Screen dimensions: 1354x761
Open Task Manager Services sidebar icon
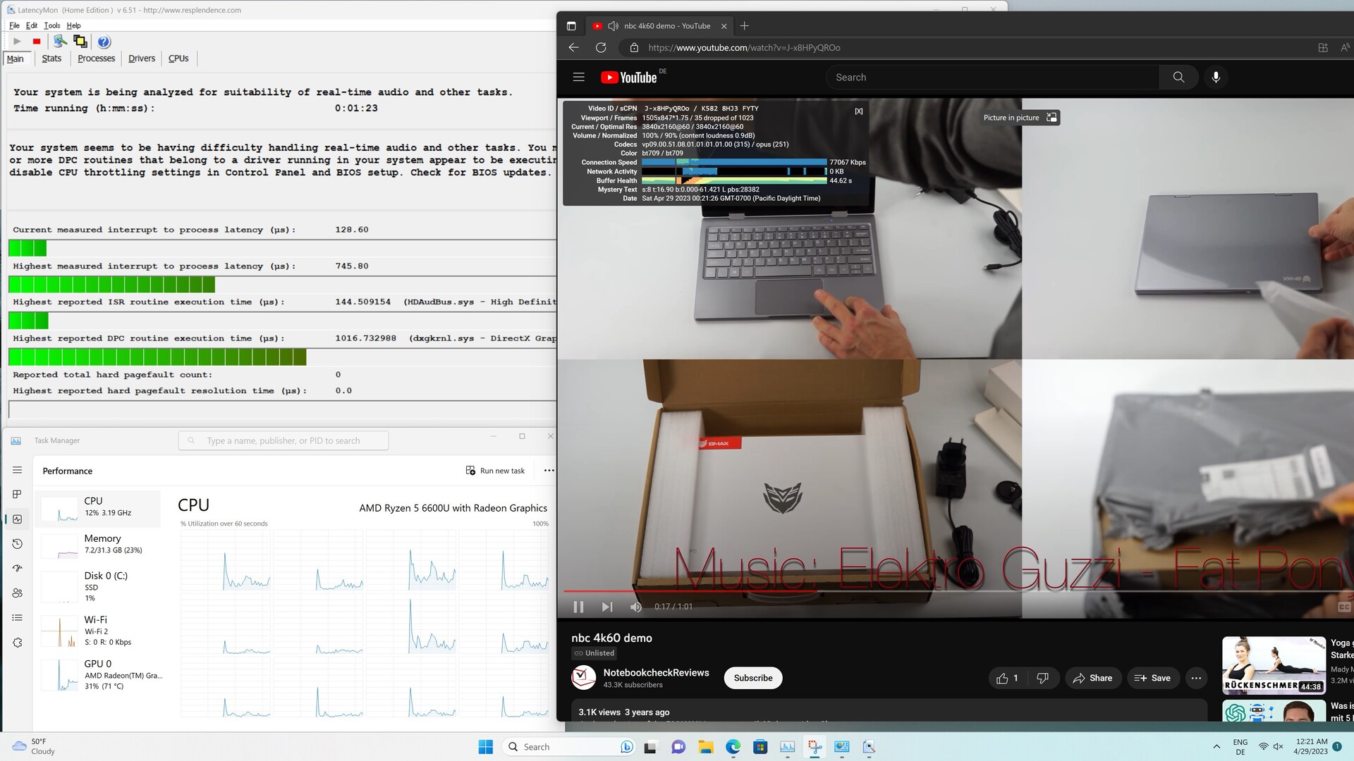(x=18, y=643)
